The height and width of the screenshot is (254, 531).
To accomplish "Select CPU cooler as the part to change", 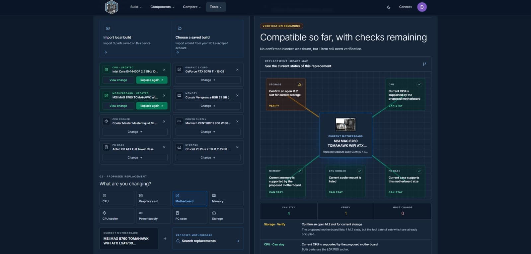I will coord(117,216).
